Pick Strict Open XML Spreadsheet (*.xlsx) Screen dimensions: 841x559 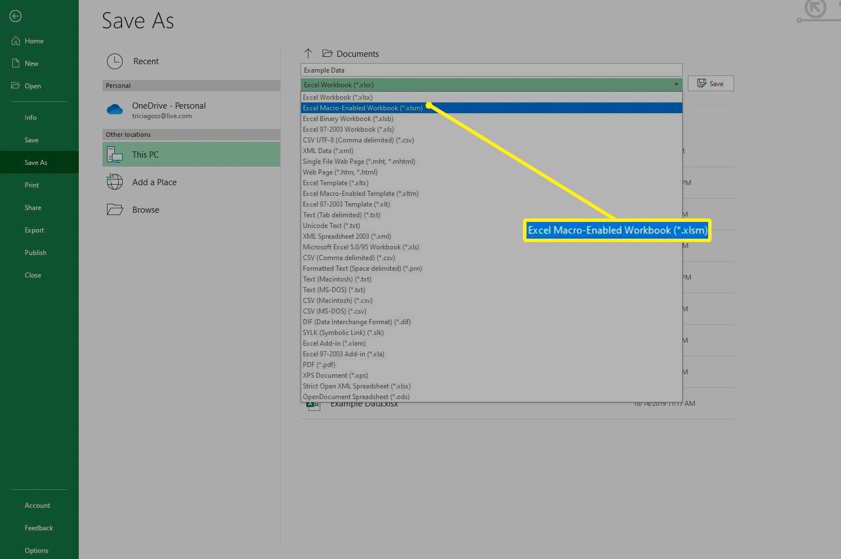click(x=491, y=386)
